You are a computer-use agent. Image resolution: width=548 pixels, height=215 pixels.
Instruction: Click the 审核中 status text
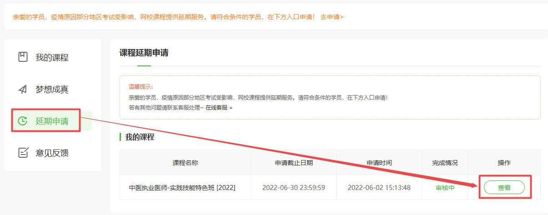(x=445, y=187)
